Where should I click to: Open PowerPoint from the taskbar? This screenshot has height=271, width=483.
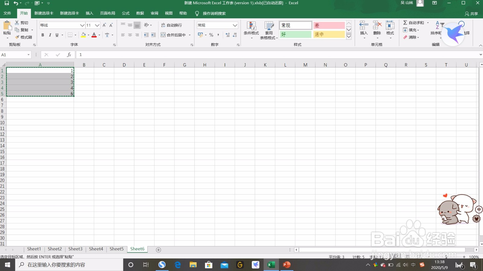(286, 265)
